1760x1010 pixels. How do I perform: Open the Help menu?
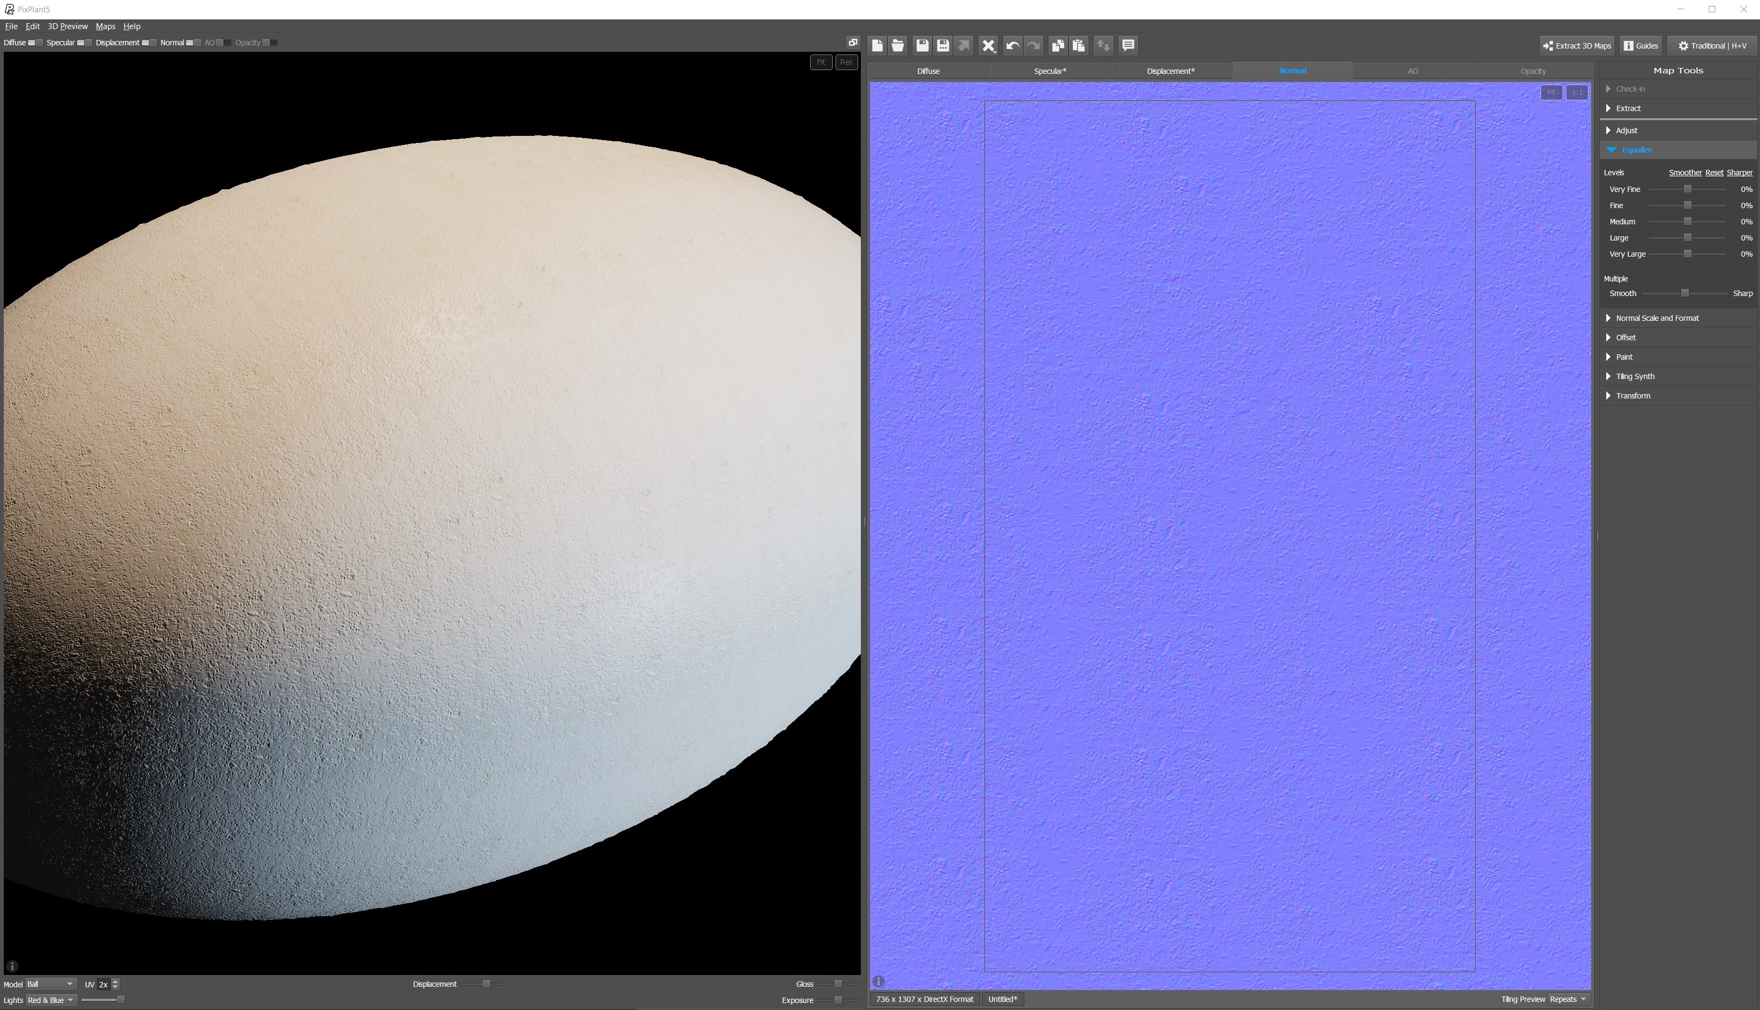click(x=132, y=26)
